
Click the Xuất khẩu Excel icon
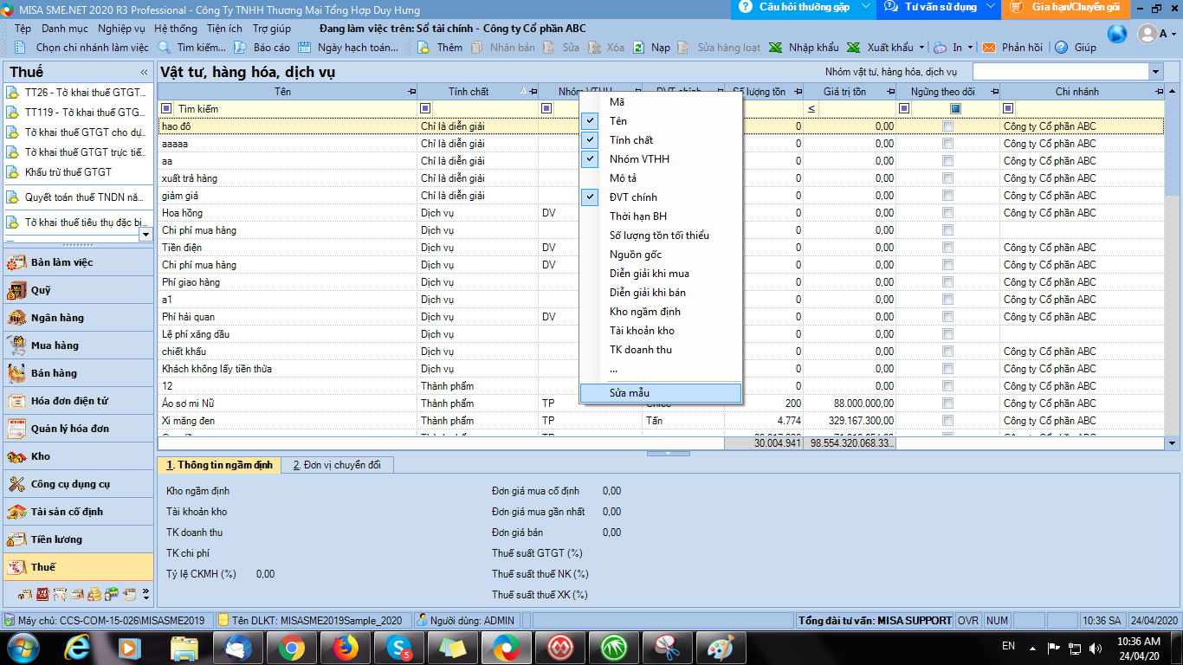click(853, 48)
